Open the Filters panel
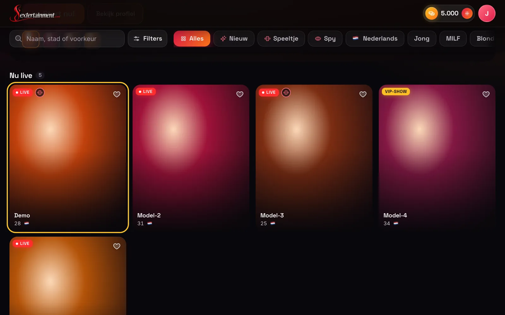Viewport: 505px width, 315px height. pyautogui.click(x=147, y=38)
